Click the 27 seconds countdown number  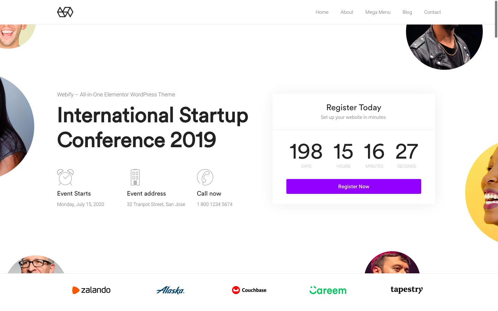[407, 152]
